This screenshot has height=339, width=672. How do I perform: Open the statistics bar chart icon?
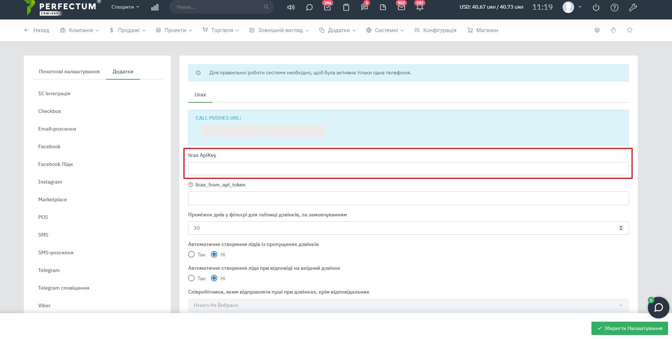coord(155,7)
